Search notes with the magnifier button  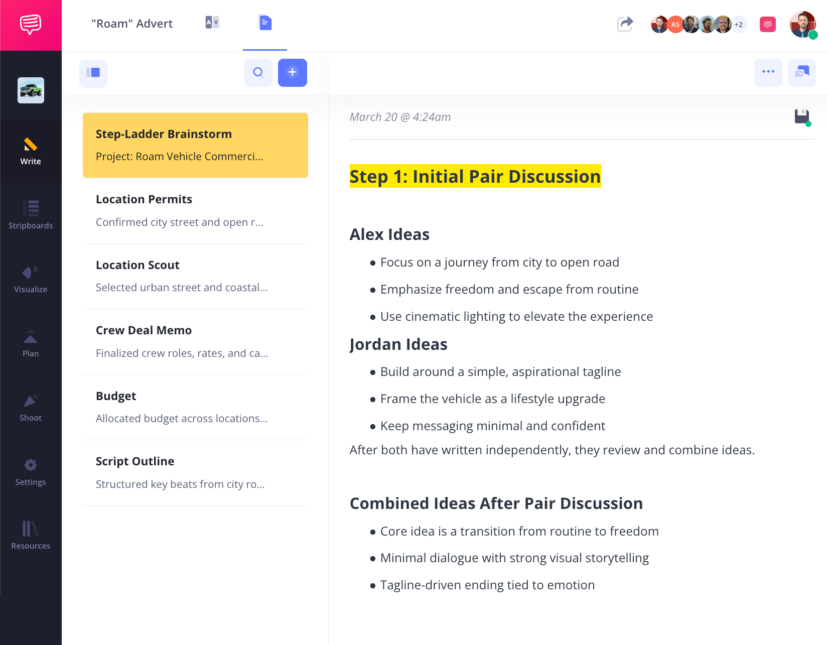[258, 73]
